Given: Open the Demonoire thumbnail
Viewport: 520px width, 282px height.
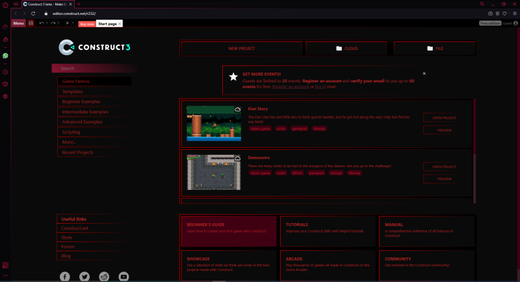Looking at the screenshot, I should coord(214,172).
